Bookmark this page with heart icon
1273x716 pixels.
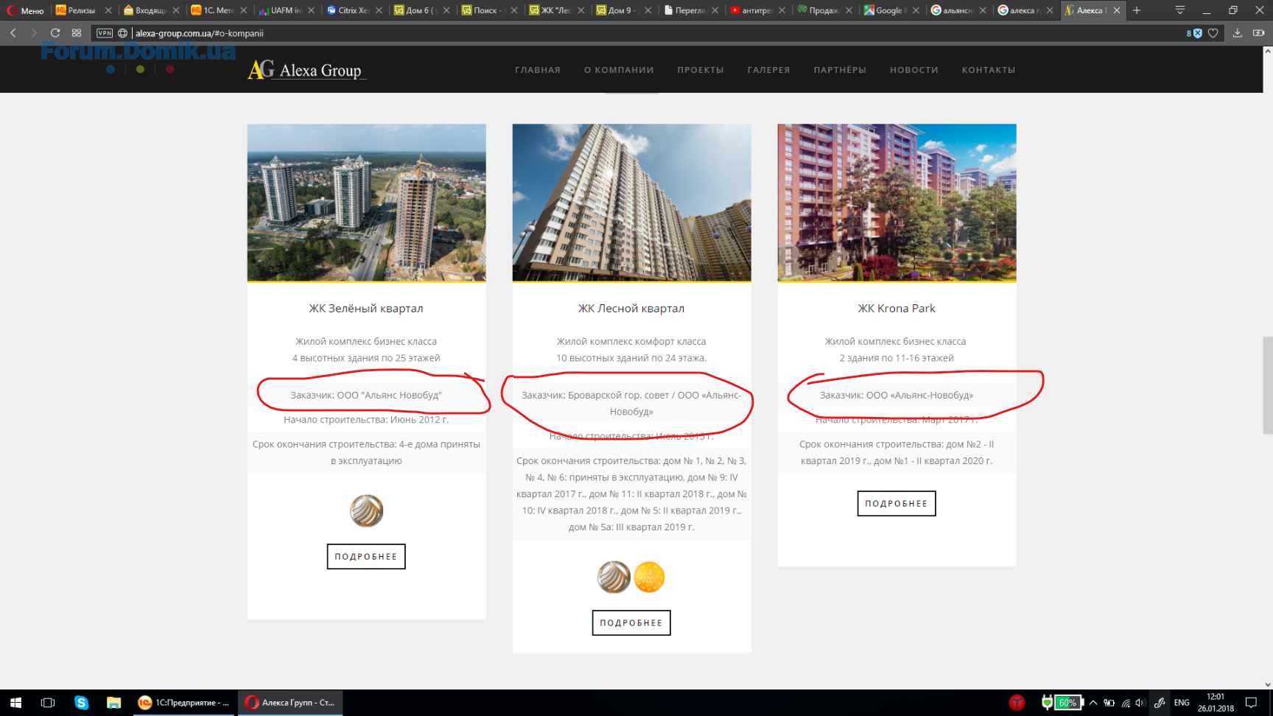point(1213,33)
